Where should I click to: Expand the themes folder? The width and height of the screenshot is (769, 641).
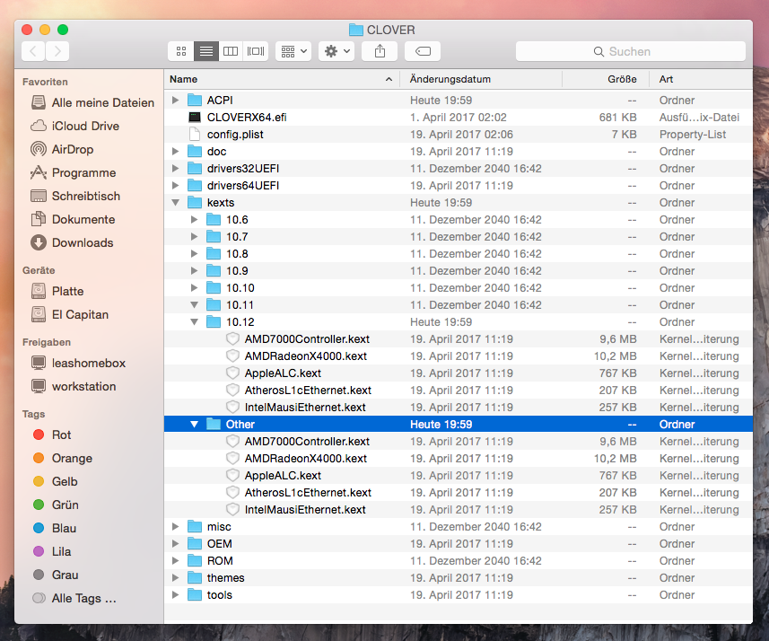175,578
